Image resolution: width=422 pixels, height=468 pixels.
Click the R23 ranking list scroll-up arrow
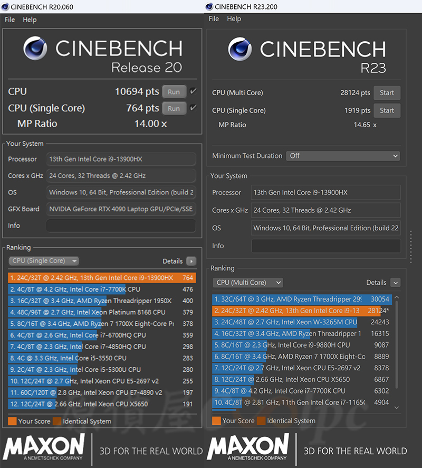click(x=397, y=297)
